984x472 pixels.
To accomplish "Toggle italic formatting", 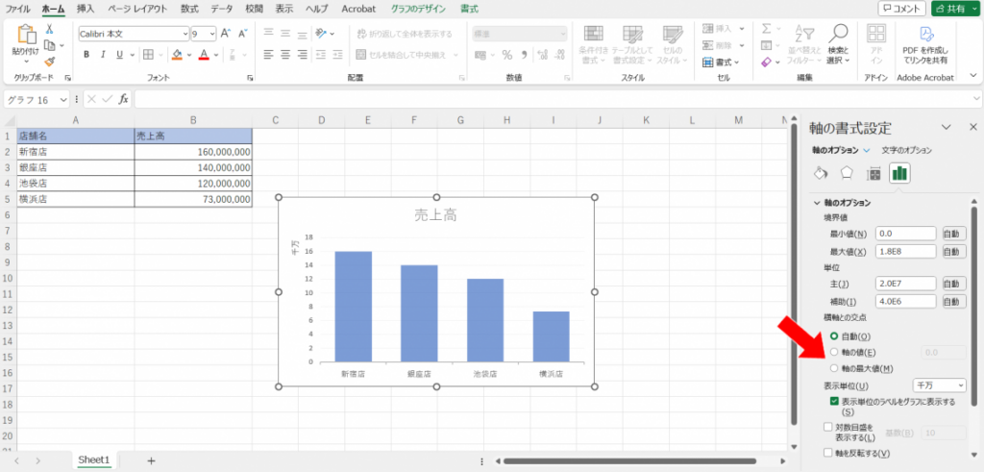I will (102, 55).
